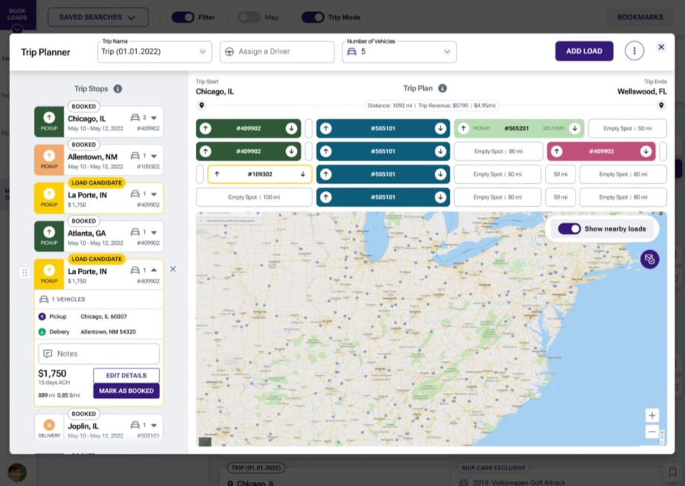Turn off Show nearby loads
The image size is (685, 486).
coord(570,229)
